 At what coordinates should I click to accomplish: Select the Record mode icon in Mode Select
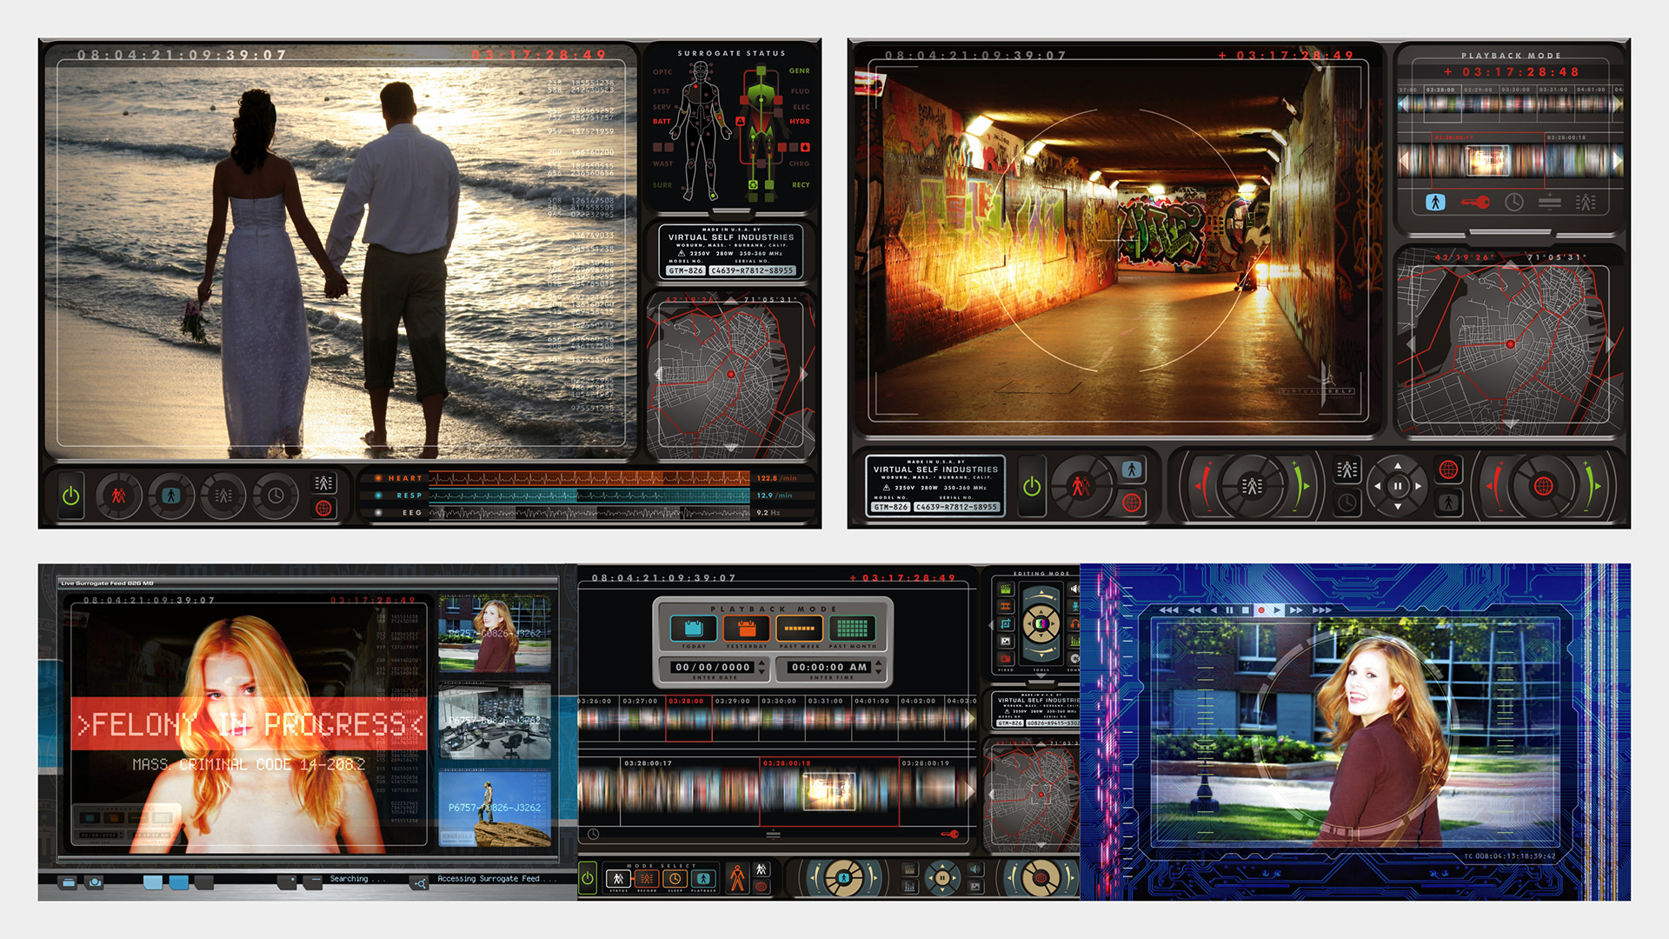point(646,879)
